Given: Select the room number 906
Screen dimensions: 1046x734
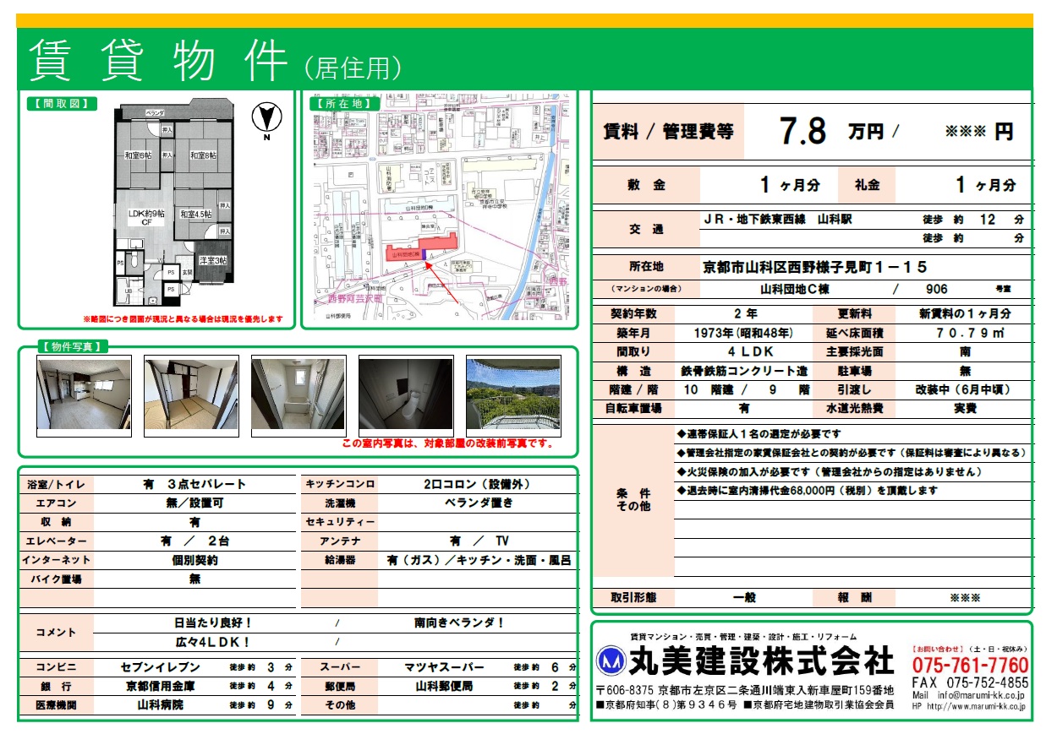Looking at the screenshot, I should [x=937, y=289].
